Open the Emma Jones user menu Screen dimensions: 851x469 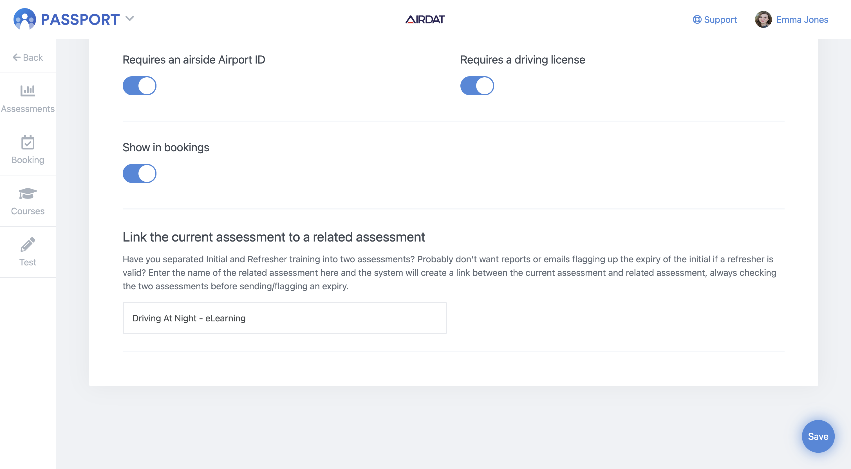point(802,19)
